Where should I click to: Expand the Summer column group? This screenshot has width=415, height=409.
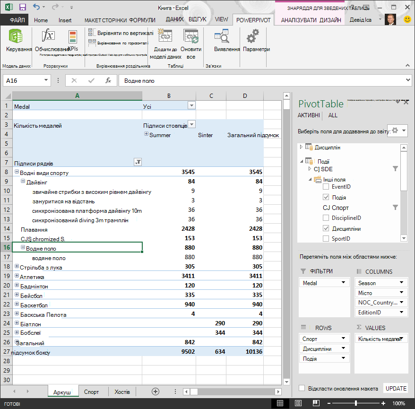click(146, 134)
